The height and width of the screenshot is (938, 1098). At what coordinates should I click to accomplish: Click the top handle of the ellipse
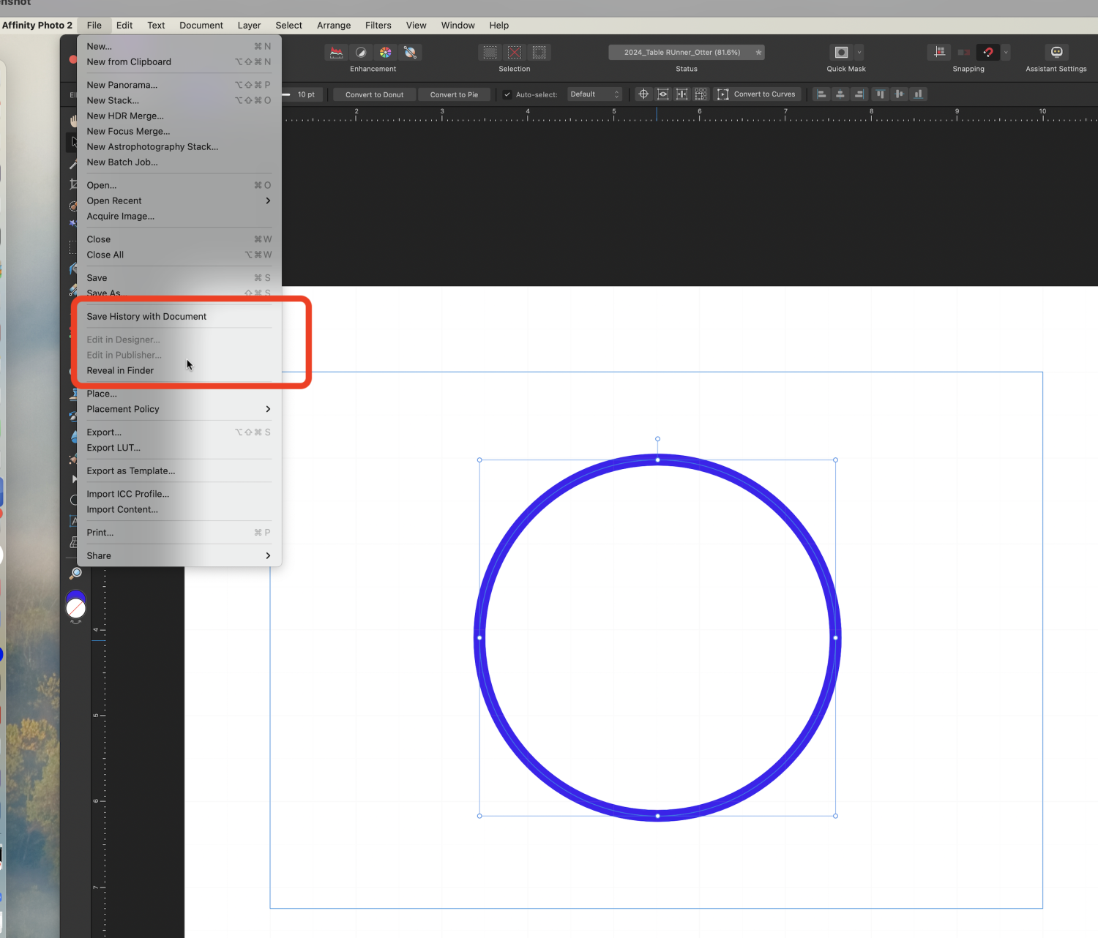[657, 459]
